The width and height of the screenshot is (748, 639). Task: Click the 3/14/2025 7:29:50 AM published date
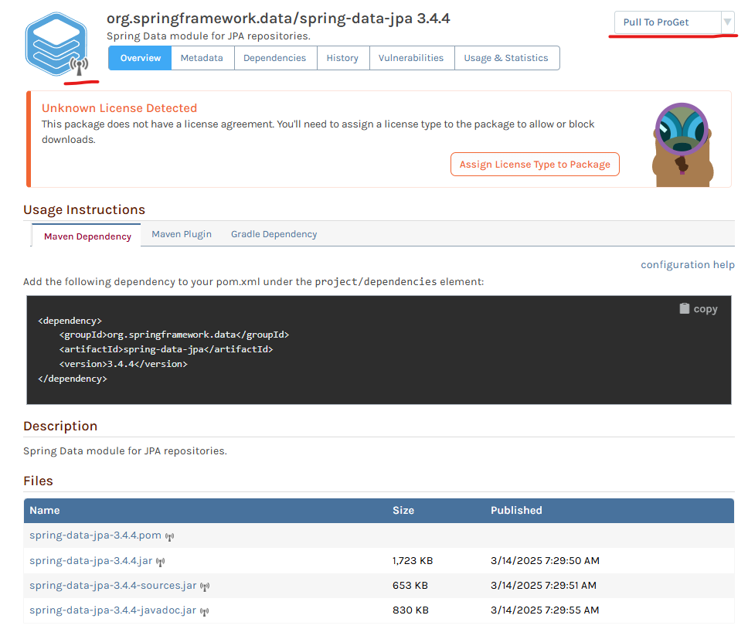tap(546, 561)
